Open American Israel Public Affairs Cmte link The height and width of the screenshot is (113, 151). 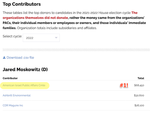click(24, 85)
